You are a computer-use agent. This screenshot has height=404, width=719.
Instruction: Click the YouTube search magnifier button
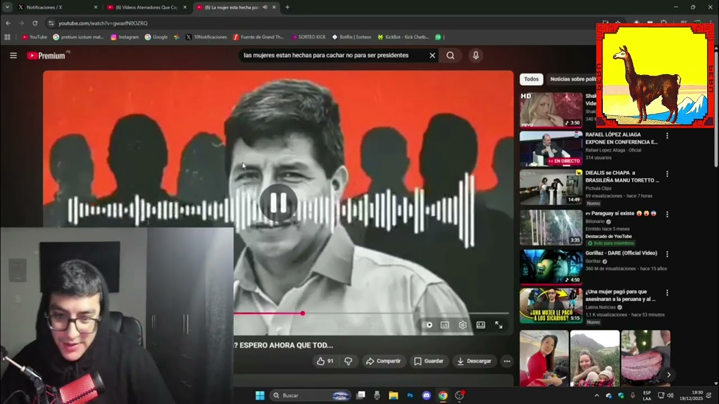coord(450,56)
